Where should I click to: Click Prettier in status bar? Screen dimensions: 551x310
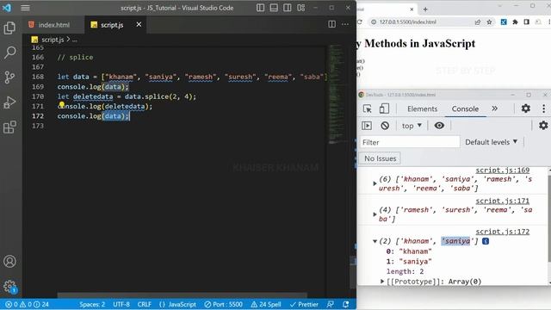click(x=304, y=304)
